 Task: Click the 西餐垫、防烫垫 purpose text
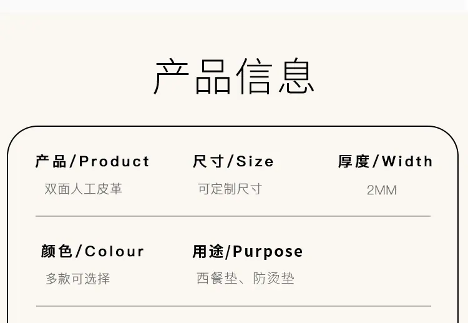245,279
